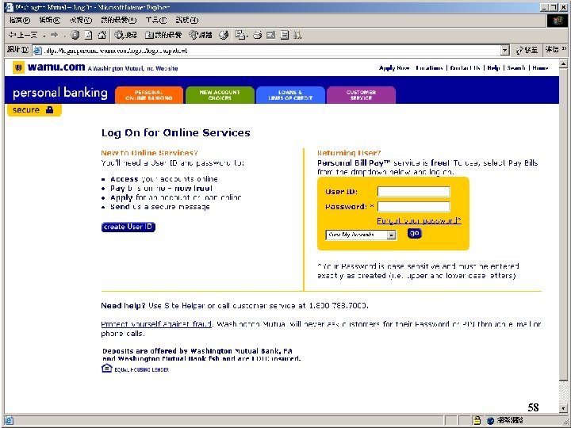Click the Stop loading icon

coord(75,35)
